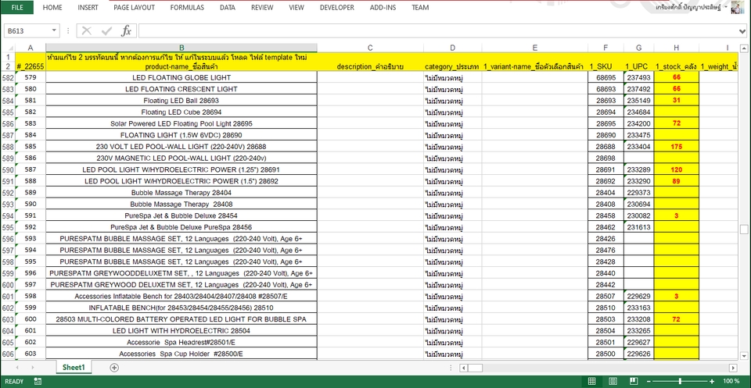Screen dimensions: 751x388
Task: Click the user profile picture
Action: coord(738,7)
